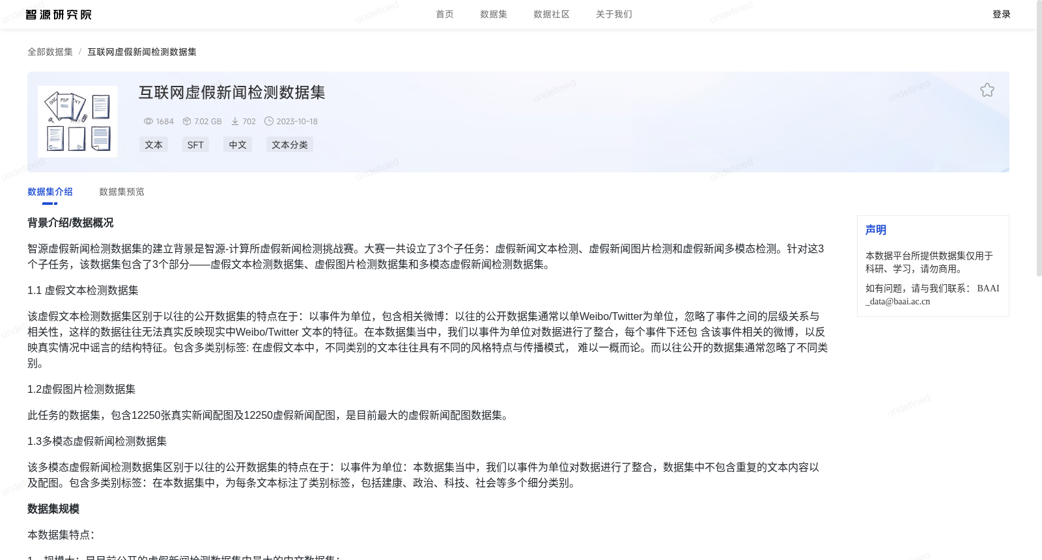Click the cube size icon beside 7.02 GB
The height and width of the screenshot is (560, 1042).
click(x=187, y=122)
